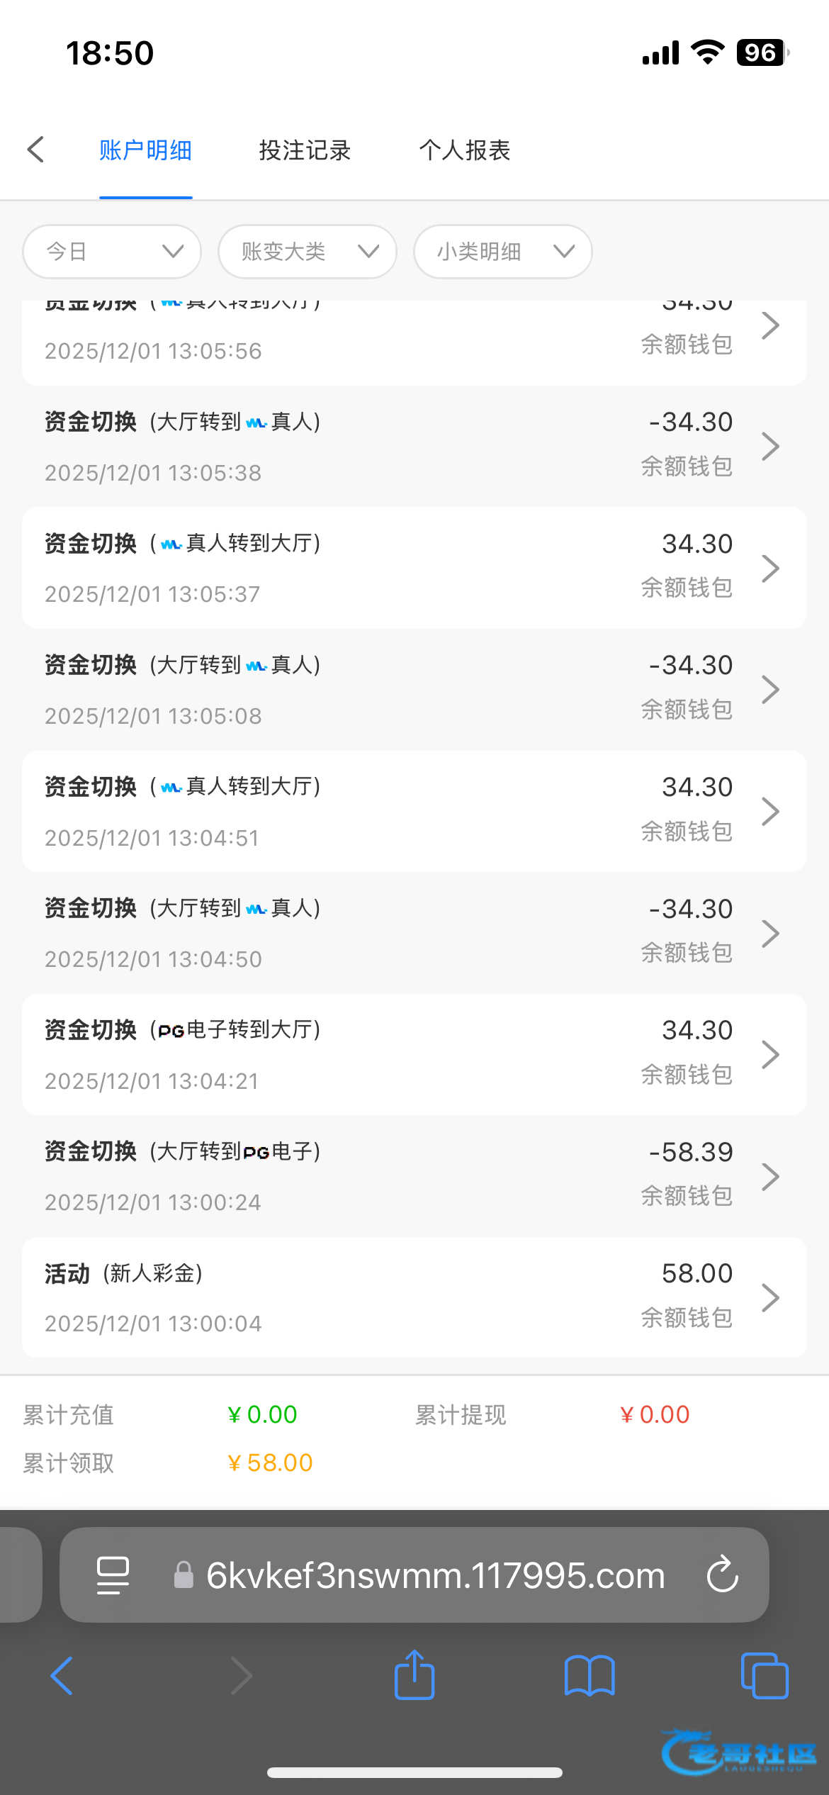
Task: Switch to 个人报表 tab
Action: point(465,150)
